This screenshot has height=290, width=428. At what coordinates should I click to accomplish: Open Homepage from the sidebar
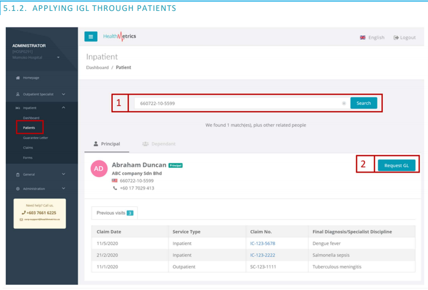[31, 78]
